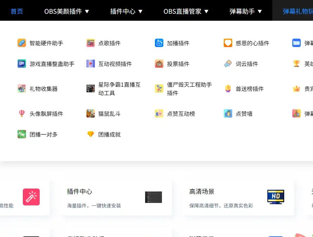The image size is (313, 237).
Task: Open the 弹幕礼物玩 navigation item
Action: click(298, 11)
